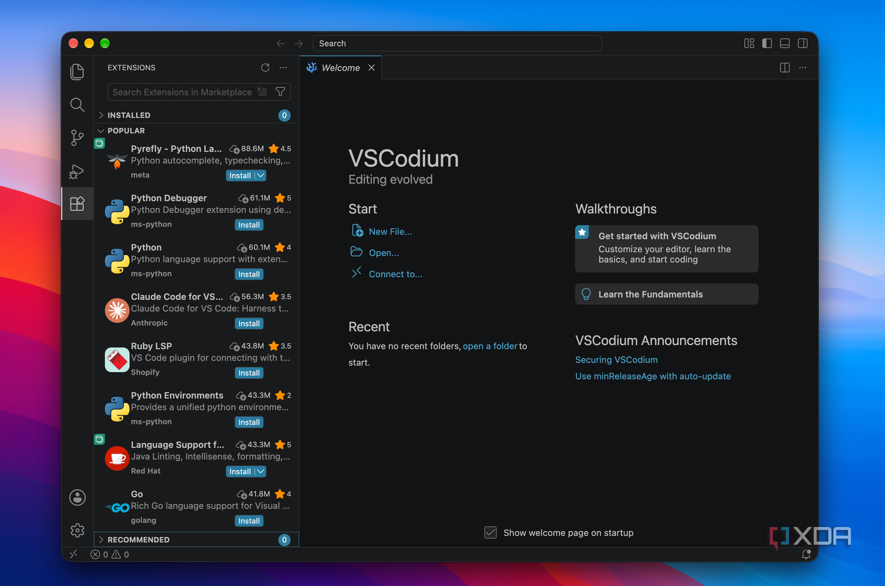Open Source Control view icon
This screenshot has height=586, width=885.
pyautogui.click(x=77, y=138)
